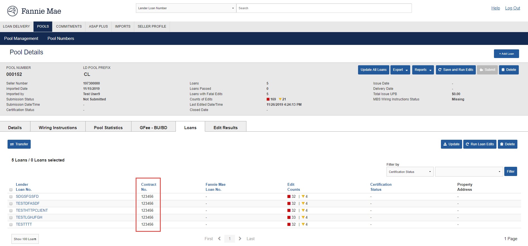Viewport: 528px width, 246px height.
Task: Open the empty filter value dropdown
Action: point(469,172)
